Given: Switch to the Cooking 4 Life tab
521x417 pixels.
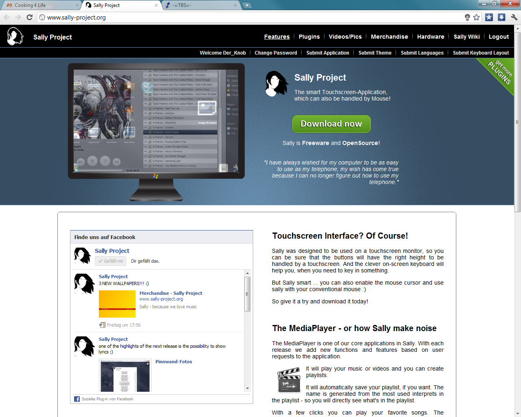Looking at the screenshot, I should (30, 5).
